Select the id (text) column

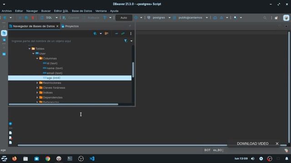(50, 63)
